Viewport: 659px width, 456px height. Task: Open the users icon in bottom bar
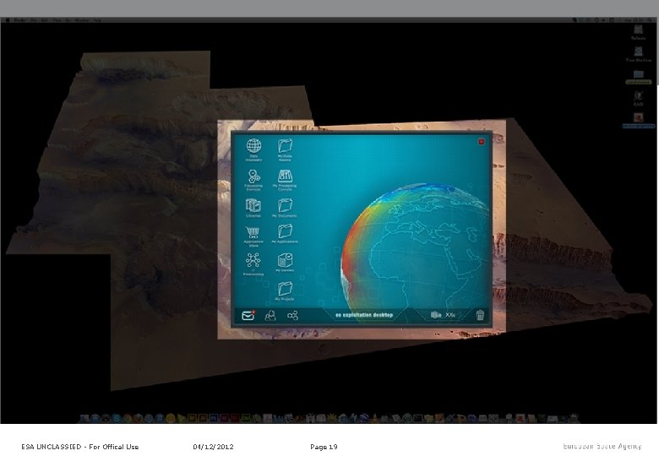(270, 315)
